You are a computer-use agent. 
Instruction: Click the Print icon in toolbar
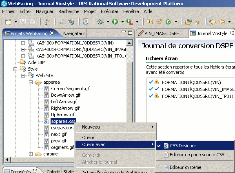32,22
